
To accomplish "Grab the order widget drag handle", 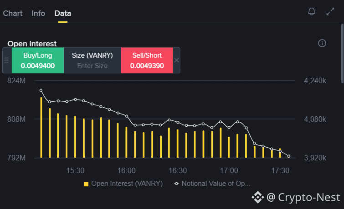I will 6,60.
